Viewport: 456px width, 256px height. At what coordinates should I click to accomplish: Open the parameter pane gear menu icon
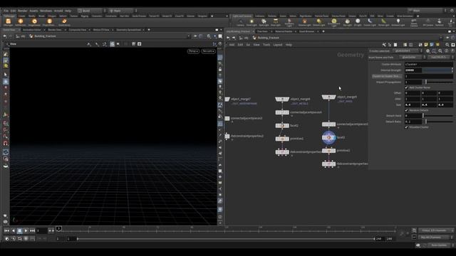click(x=427, y=50)
